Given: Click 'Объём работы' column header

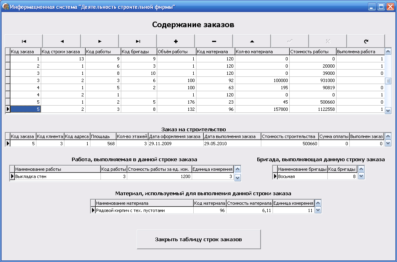Looking at the screenshot, I should point(176,52).
